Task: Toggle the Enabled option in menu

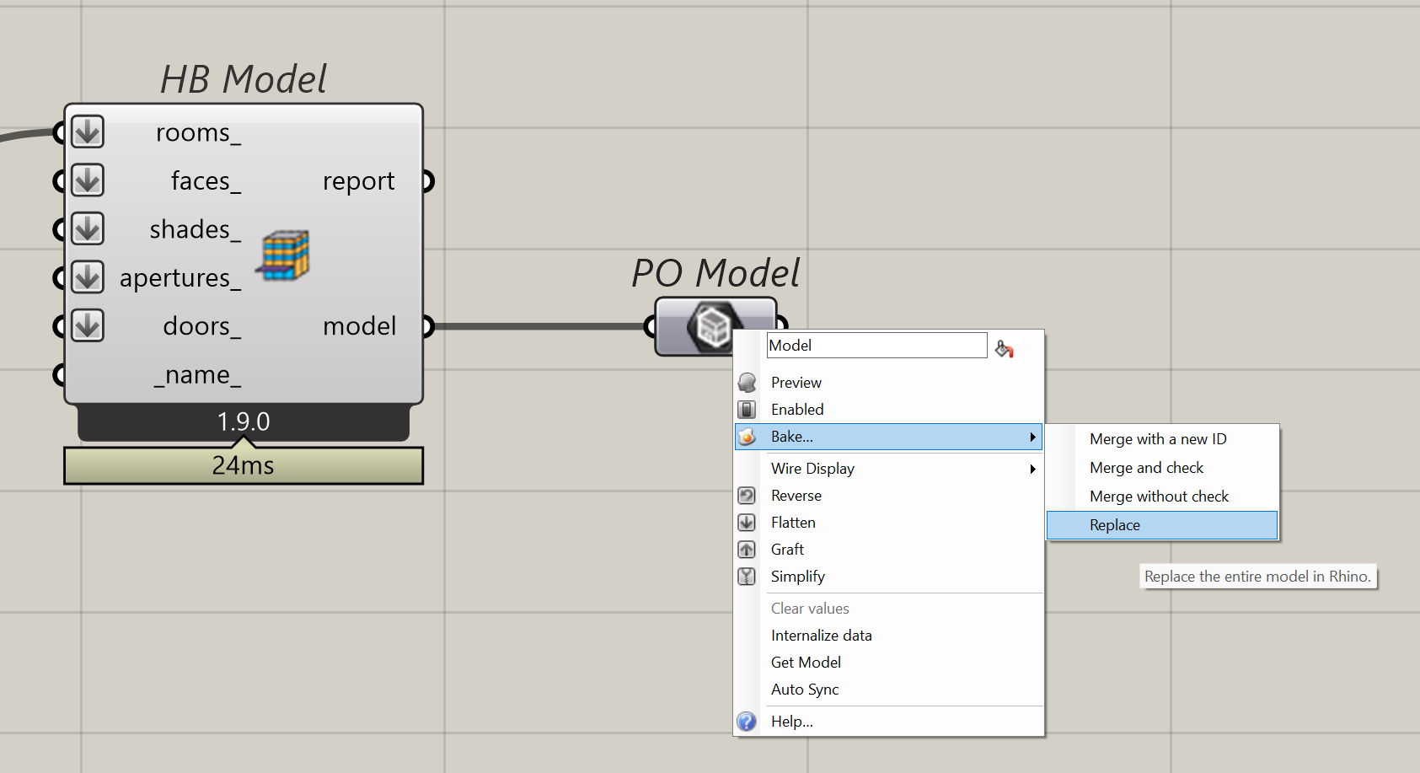Action: pos(796,410)
